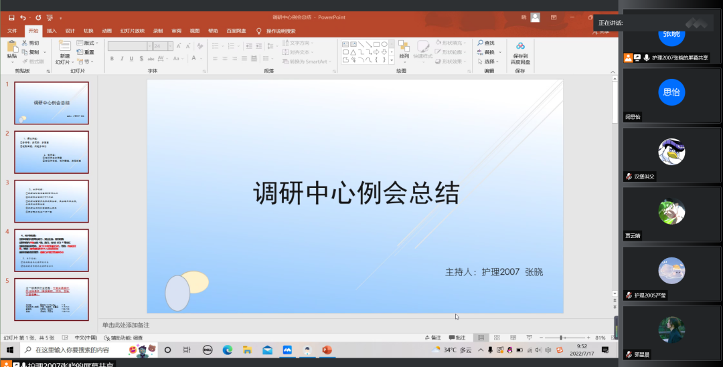The image size is (723, 367).
Task: Open PowerPoint from the Windows taskbar
Action: click(x=327, y=350)
